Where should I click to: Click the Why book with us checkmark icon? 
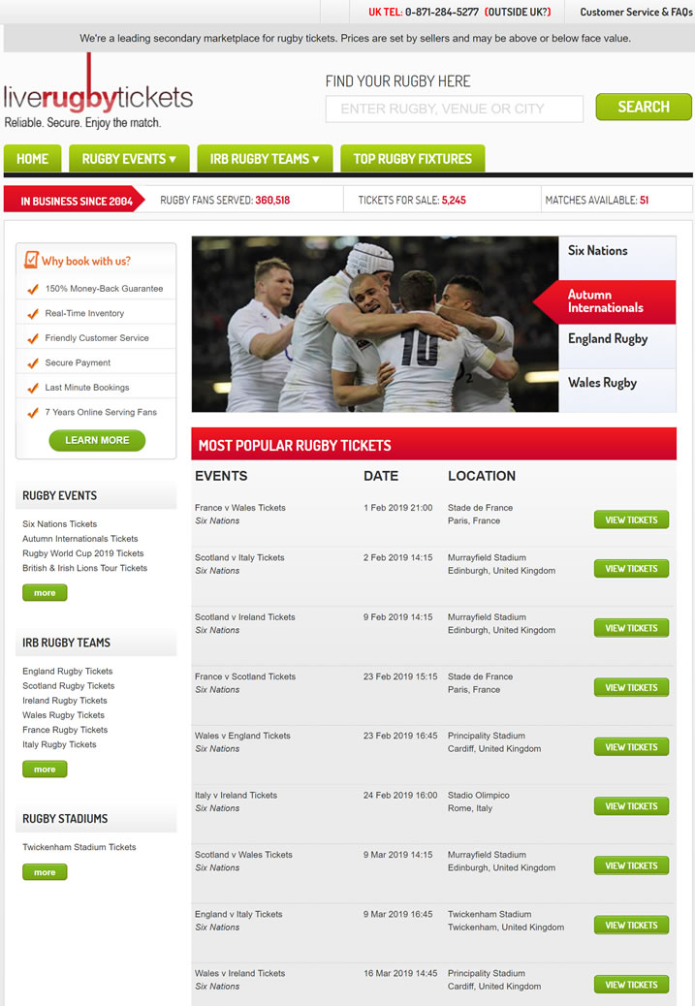pos(31,260)
